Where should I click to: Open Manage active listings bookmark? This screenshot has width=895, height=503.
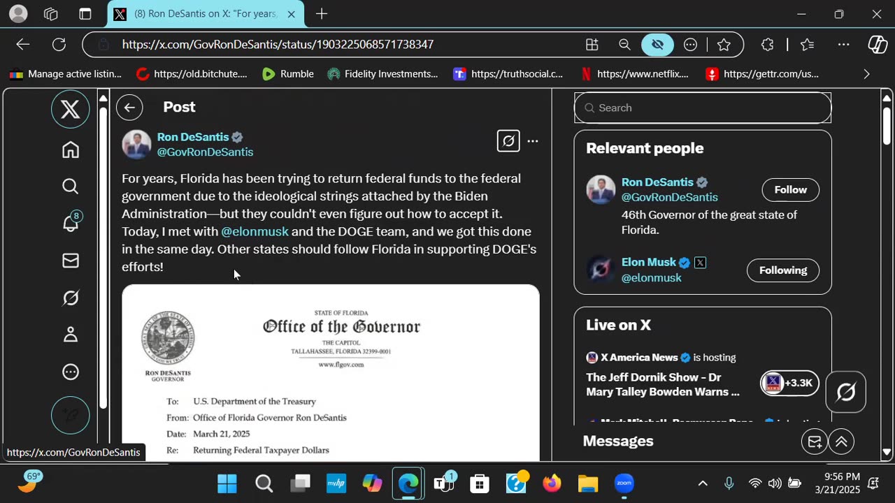66,74
